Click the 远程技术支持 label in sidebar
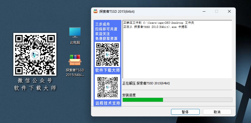 (x=107, y=103)
